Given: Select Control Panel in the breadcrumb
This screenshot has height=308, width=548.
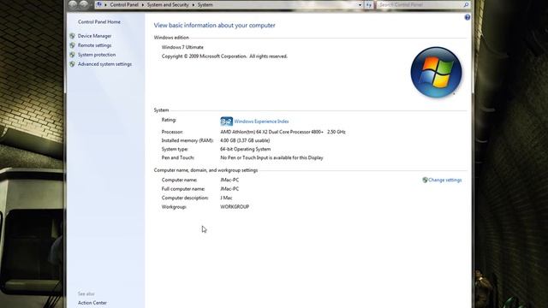Looking at the screenshot, I should point(124,5).
